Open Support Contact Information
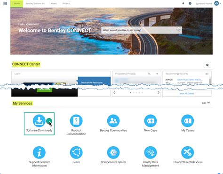The height and width of the screenshot is (174, 223). 39,157
